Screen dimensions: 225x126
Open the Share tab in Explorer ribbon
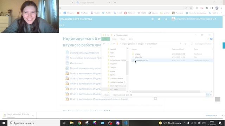pos(123,39)
